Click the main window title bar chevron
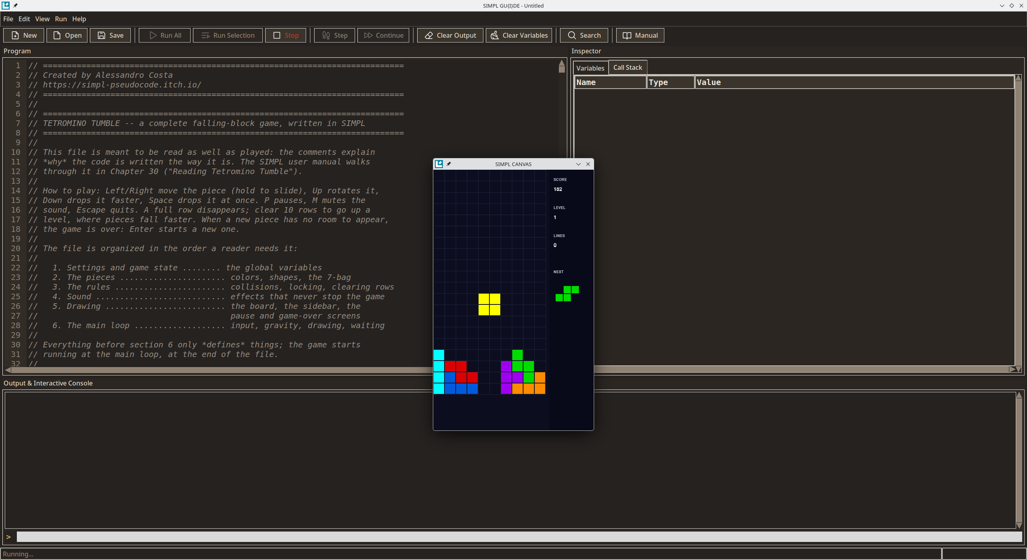 click(x=1002, y=6)
